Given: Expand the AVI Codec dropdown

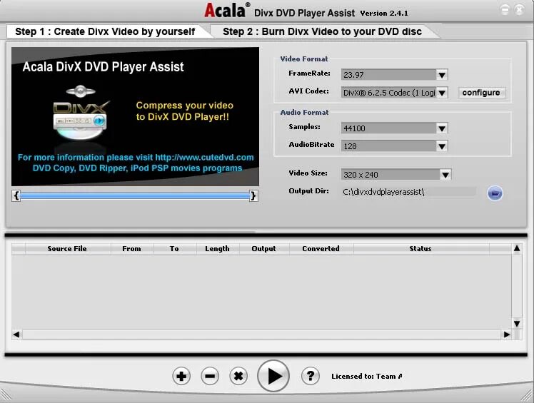Looking at the screenshot, I should click(442, 93).
